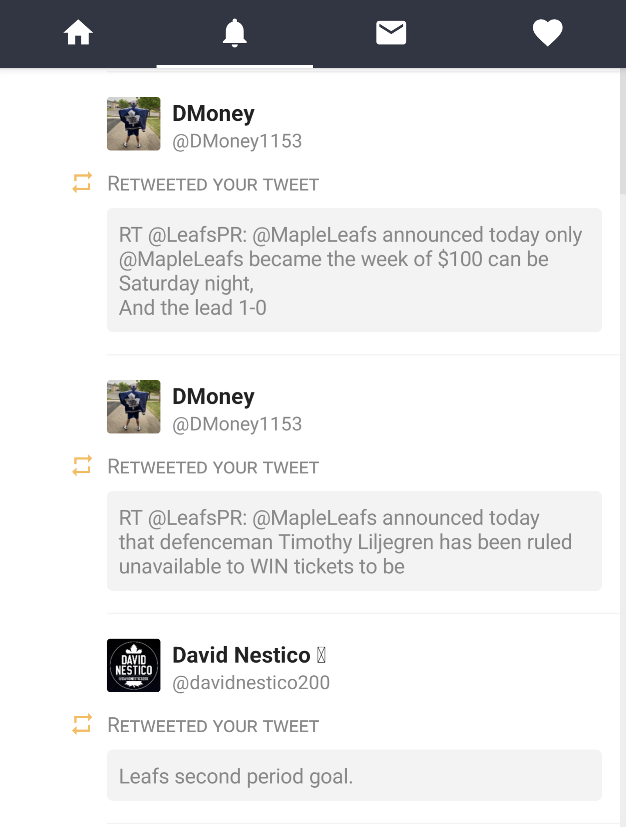Open the @DMoney1153 username link
The height and width of the screenshot is (827, 626).
pos(238,141)
